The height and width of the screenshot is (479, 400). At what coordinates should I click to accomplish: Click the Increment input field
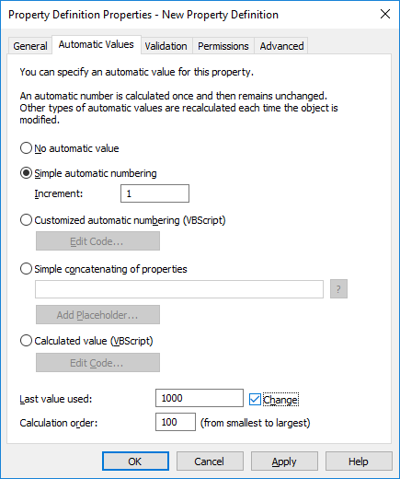click(154, 193)
